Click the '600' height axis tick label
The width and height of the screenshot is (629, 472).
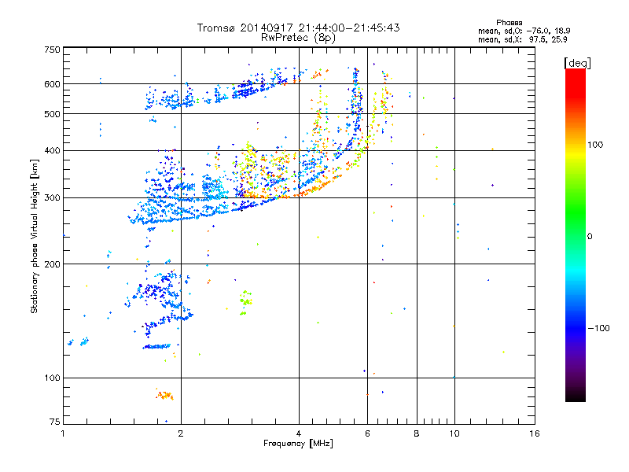pos(53,84)
